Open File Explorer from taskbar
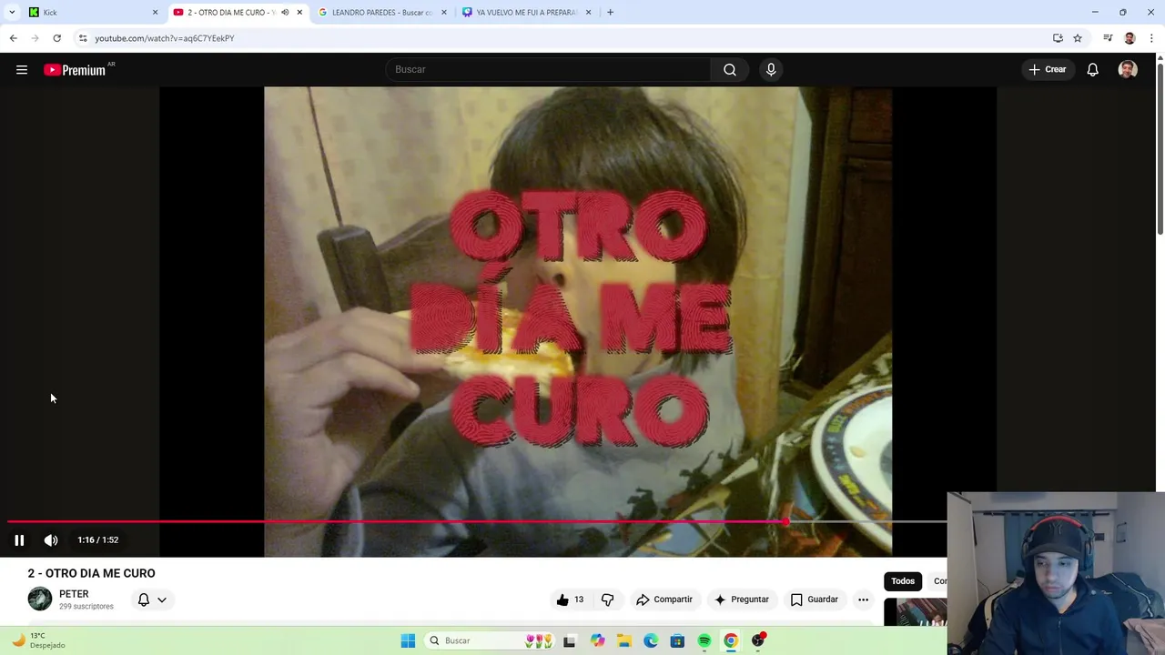1165x655 pixels. 623,640
